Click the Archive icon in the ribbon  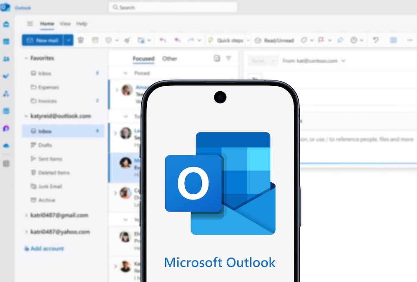pos(95,40)
